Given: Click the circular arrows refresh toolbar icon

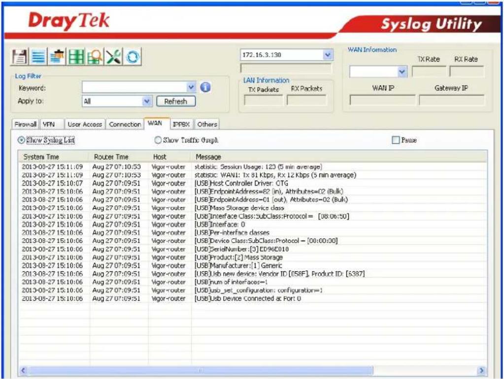Looking at the screenshot, I should (x=133, y=57).
